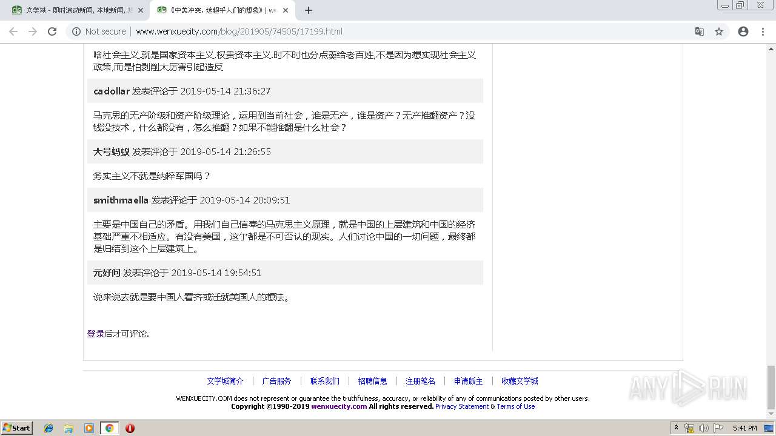
Task: Open the Windows Start menu
Action: 17,428
